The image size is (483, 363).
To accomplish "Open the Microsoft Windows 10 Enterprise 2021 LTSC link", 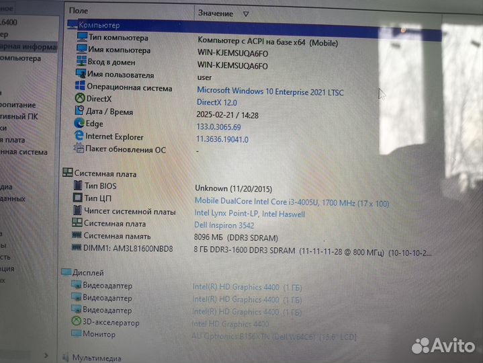I will click(x=269, y=90).
